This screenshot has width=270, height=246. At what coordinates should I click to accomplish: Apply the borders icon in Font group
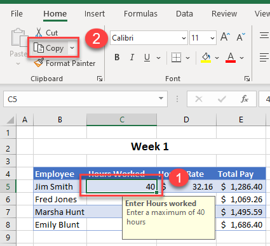coord(176,58)
